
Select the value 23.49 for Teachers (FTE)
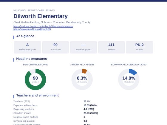(x=86, y=101)
